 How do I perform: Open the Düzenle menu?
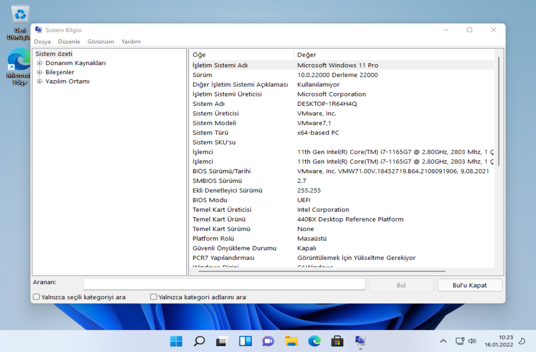[x=69, y=42]
